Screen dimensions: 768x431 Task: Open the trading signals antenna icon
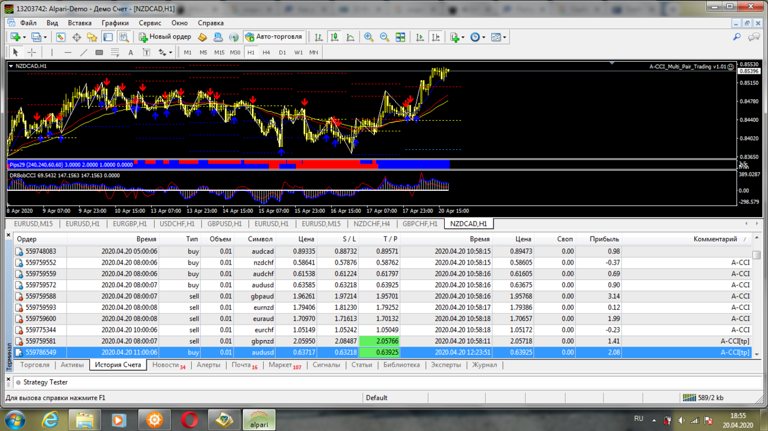[234, 37]
